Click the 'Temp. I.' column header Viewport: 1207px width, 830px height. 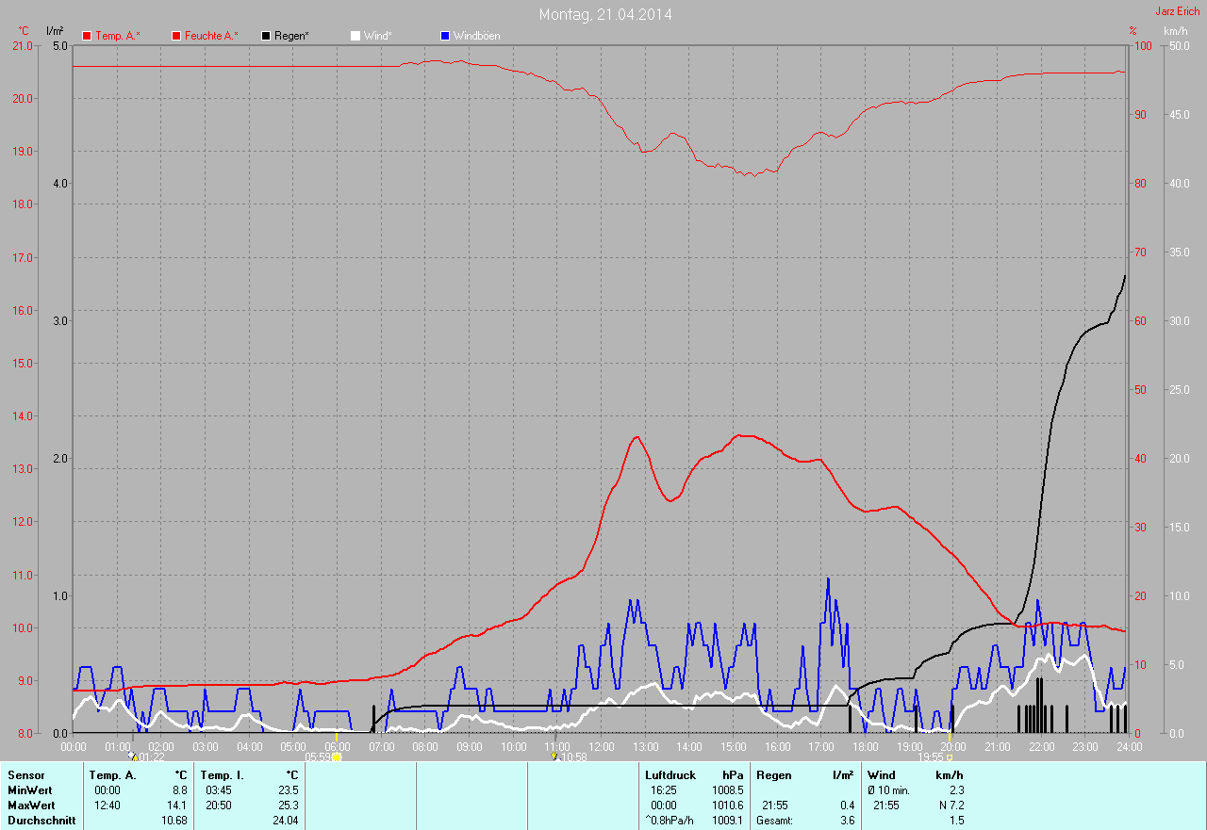[222, 775]
